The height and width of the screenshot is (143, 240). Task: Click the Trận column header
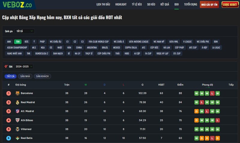click(67, 85)
